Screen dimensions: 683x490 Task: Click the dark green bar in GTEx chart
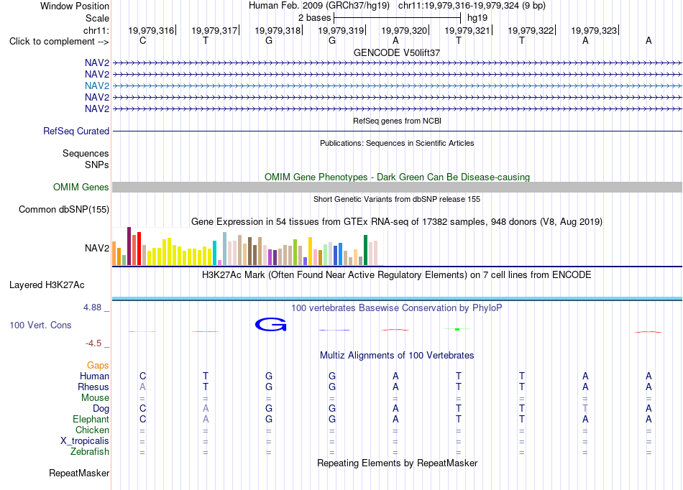click(365, 250)
